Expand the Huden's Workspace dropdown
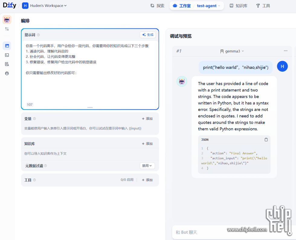This screenshot has width=296, height=240. click(x=45, y=6)
